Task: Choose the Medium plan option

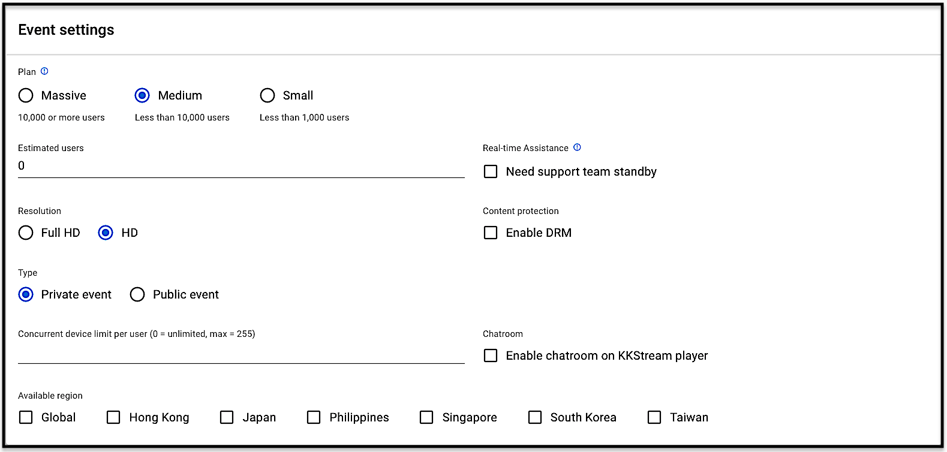Action: [142, 95]
